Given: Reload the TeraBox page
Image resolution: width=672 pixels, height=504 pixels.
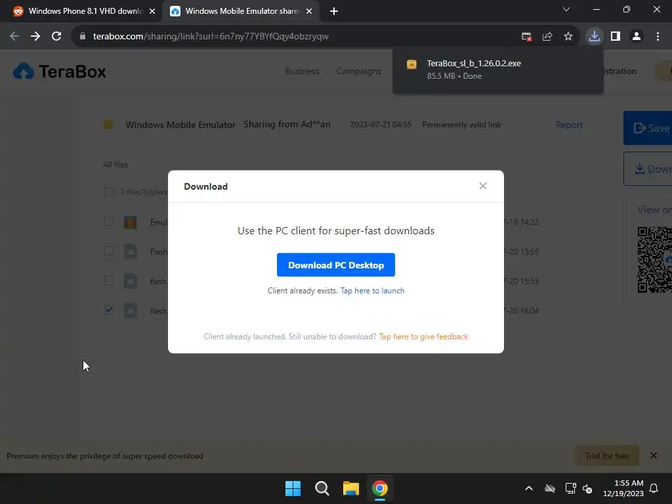Looking at the screenshot, I should tap(56, 37).
